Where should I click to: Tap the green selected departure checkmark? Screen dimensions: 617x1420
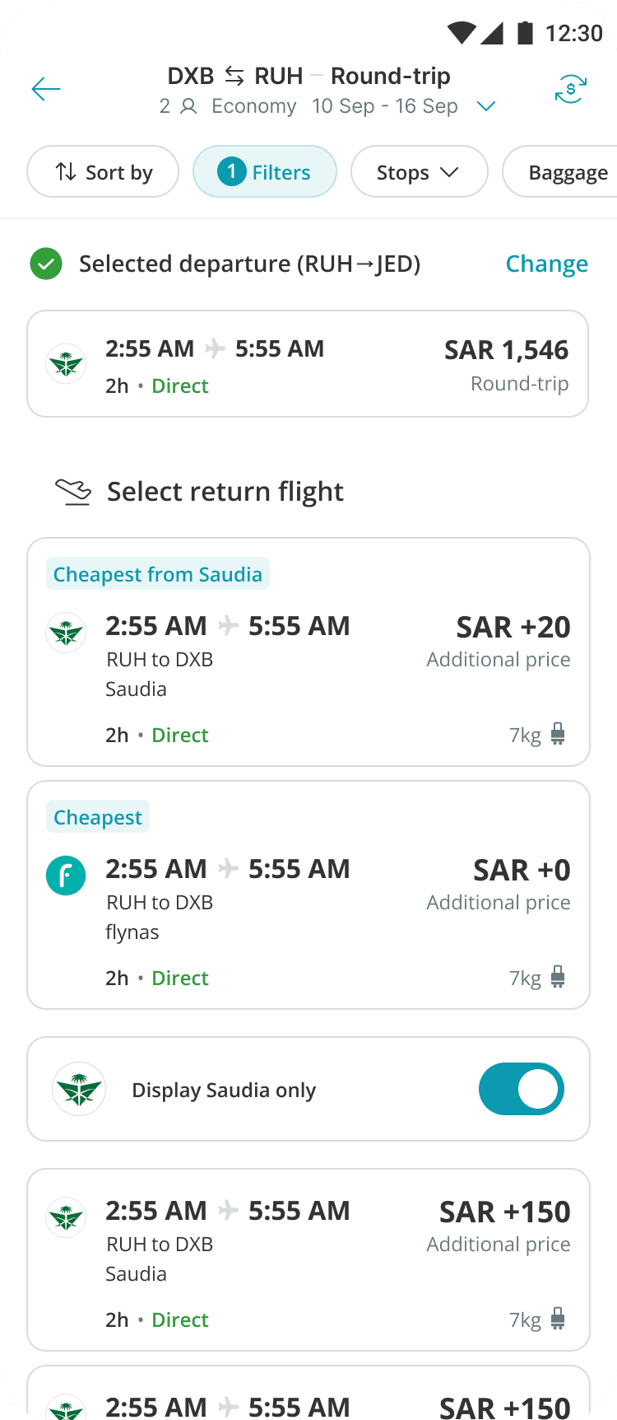click(x=46, y=264)
